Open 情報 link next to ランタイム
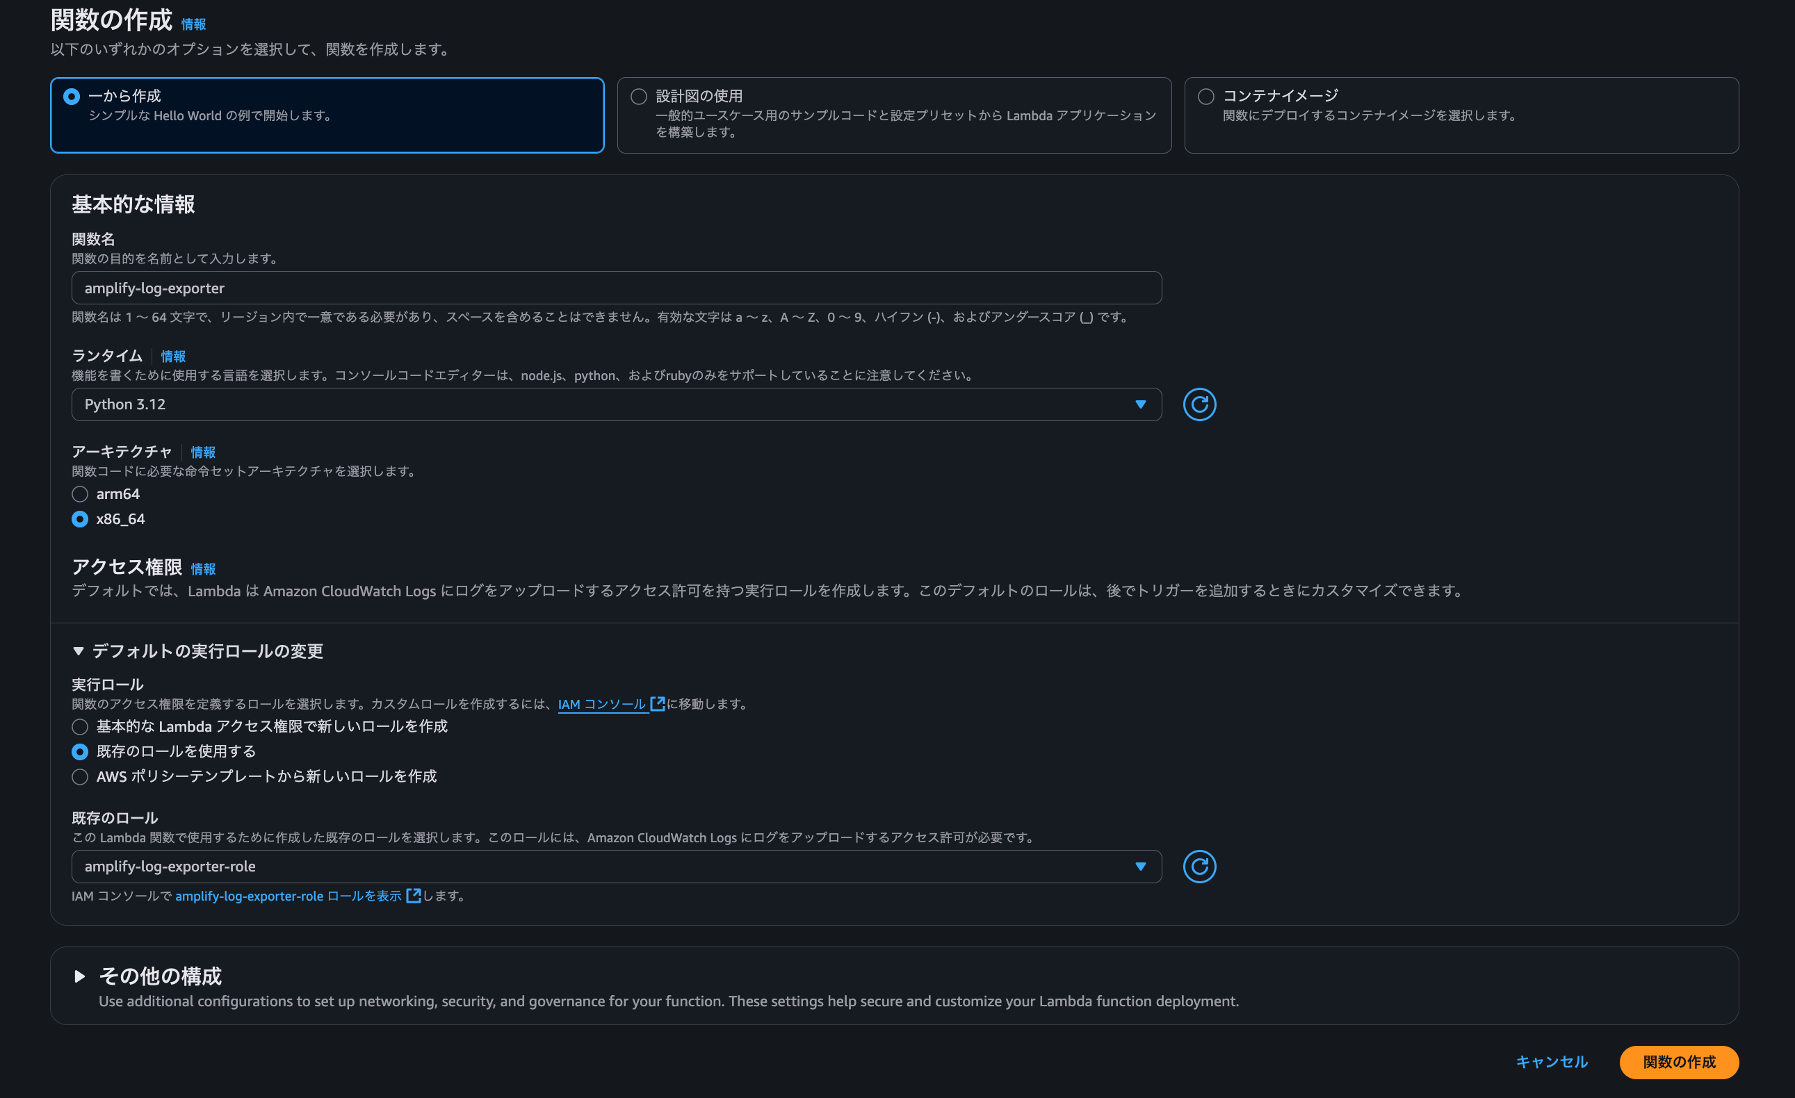This screenshot has width=1795, height=1098. [x=173, y=357]
